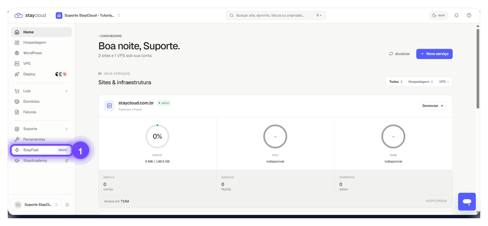This screenshot has height=226, width=488.
Task: Open the account menu at sidebar bottom
Action: [x=36, y=205]
